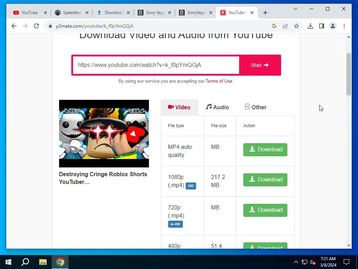This screenshot has height=269, width=358.
Task: Close the active YouTube Downloader tab
Action: point(252,13)
